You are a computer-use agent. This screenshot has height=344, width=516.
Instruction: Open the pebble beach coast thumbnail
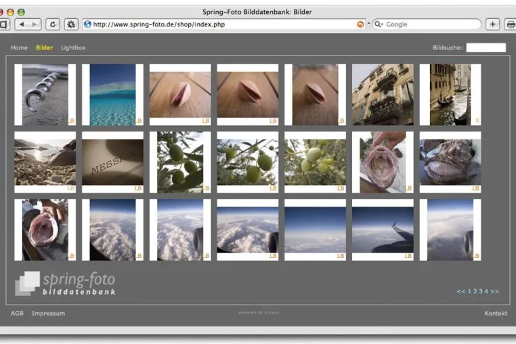coord(45,162)
